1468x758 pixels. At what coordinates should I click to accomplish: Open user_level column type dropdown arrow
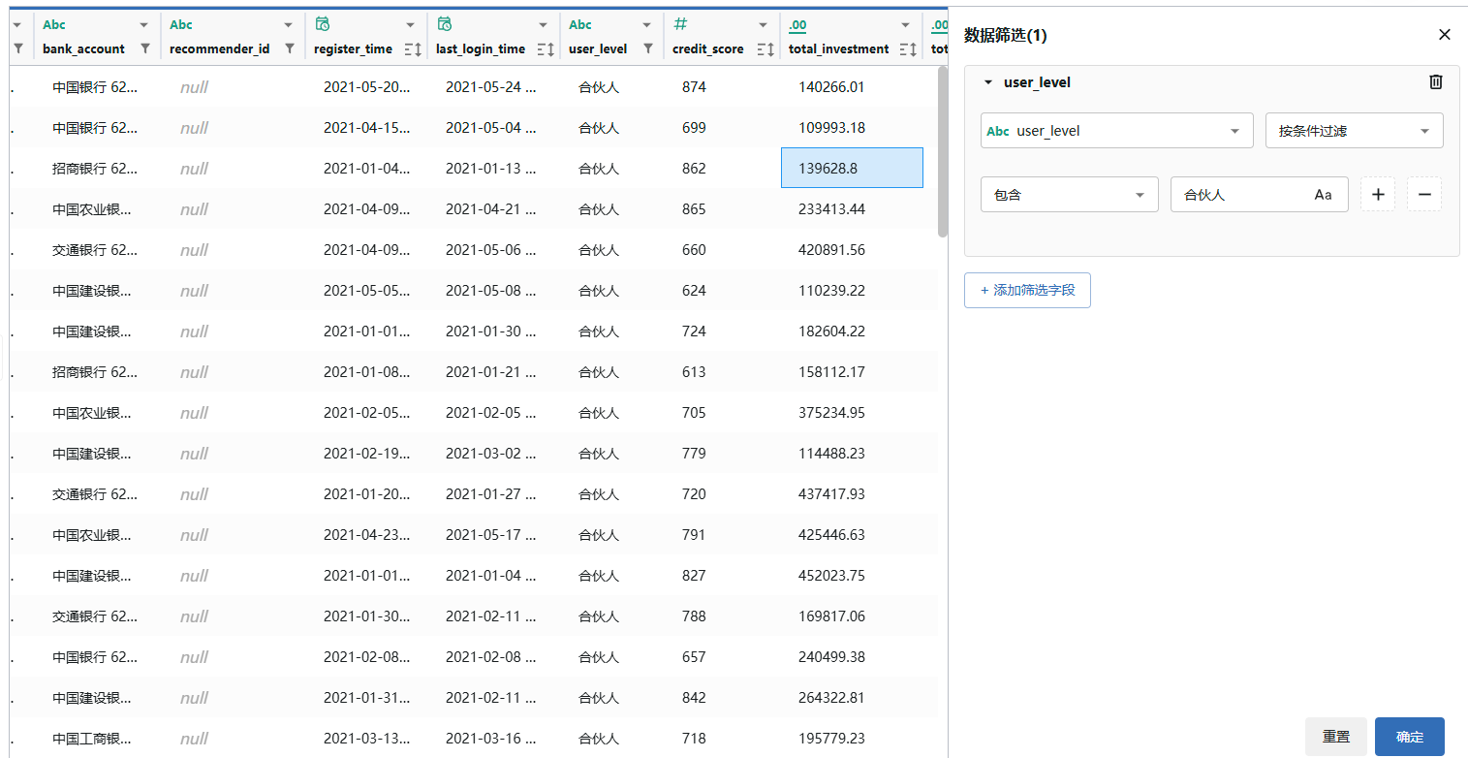point(646,24)
